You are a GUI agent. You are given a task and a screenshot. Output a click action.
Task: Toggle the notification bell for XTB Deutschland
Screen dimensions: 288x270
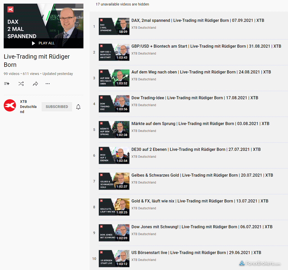(78, 107)
